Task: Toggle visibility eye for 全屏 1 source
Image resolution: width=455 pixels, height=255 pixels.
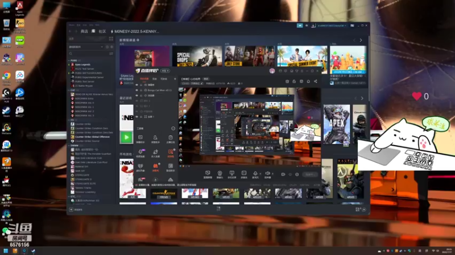Action: coord(137,117)
